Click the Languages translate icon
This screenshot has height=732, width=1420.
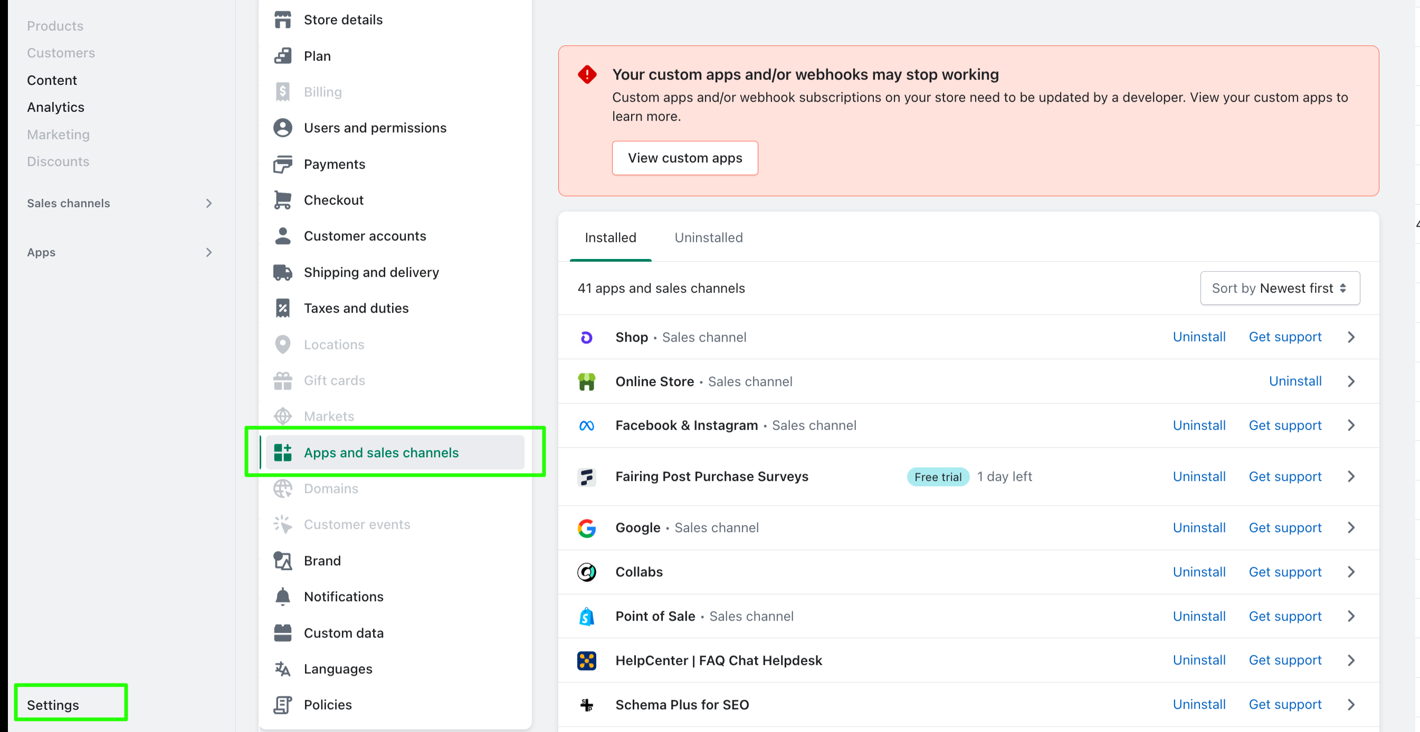(283, 669)
